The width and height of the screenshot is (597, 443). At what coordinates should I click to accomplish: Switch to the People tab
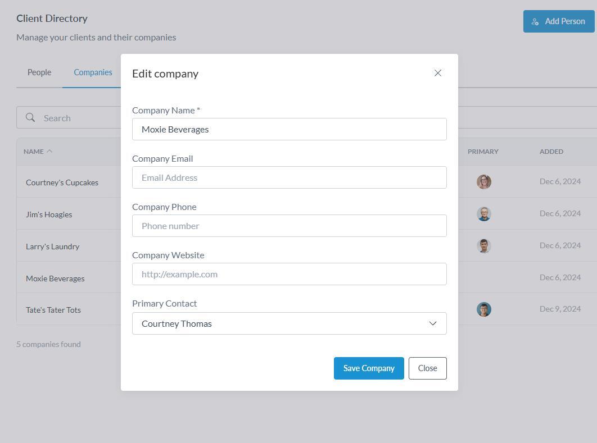(39, 72)
